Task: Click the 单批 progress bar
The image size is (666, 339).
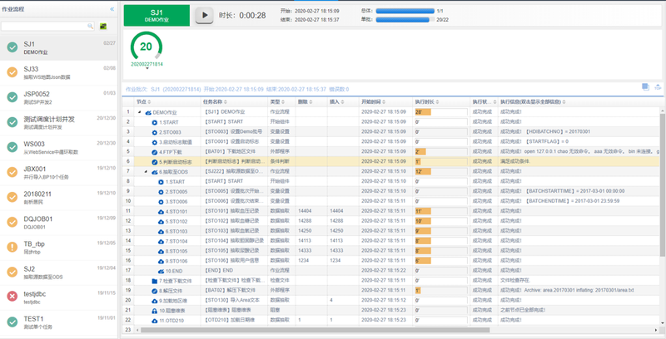Action: [405, 19]
